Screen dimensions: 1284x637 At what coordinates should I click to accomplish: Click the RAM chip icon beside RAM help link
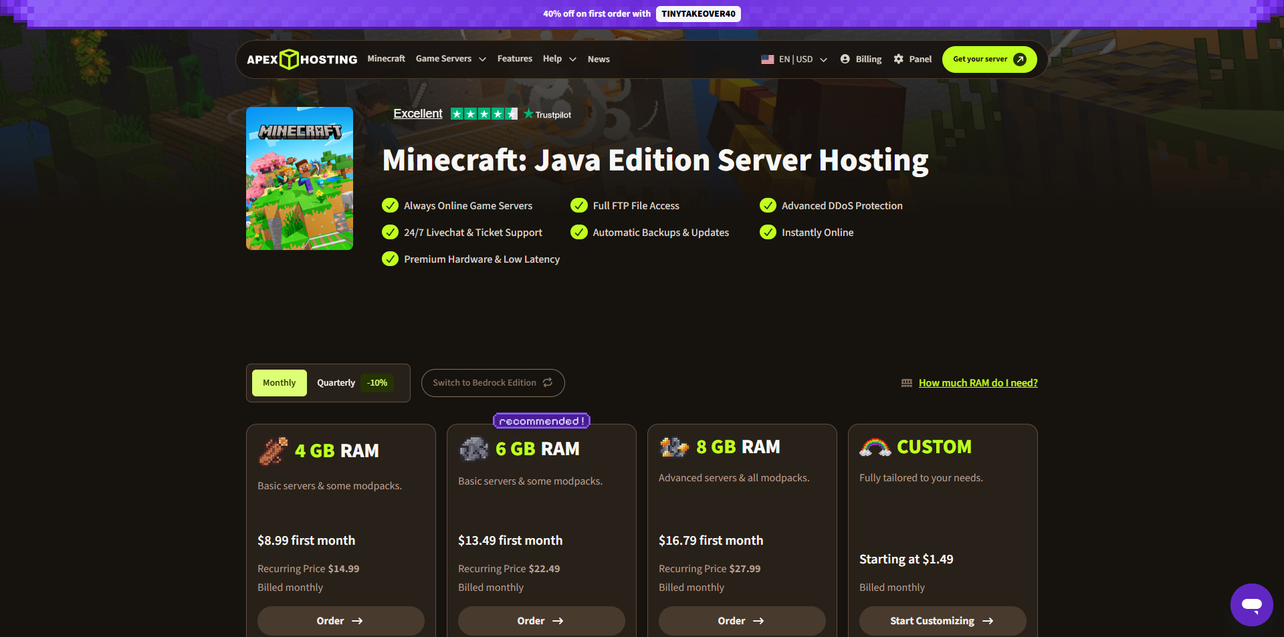pyautogui.click(x=907, y=383)
